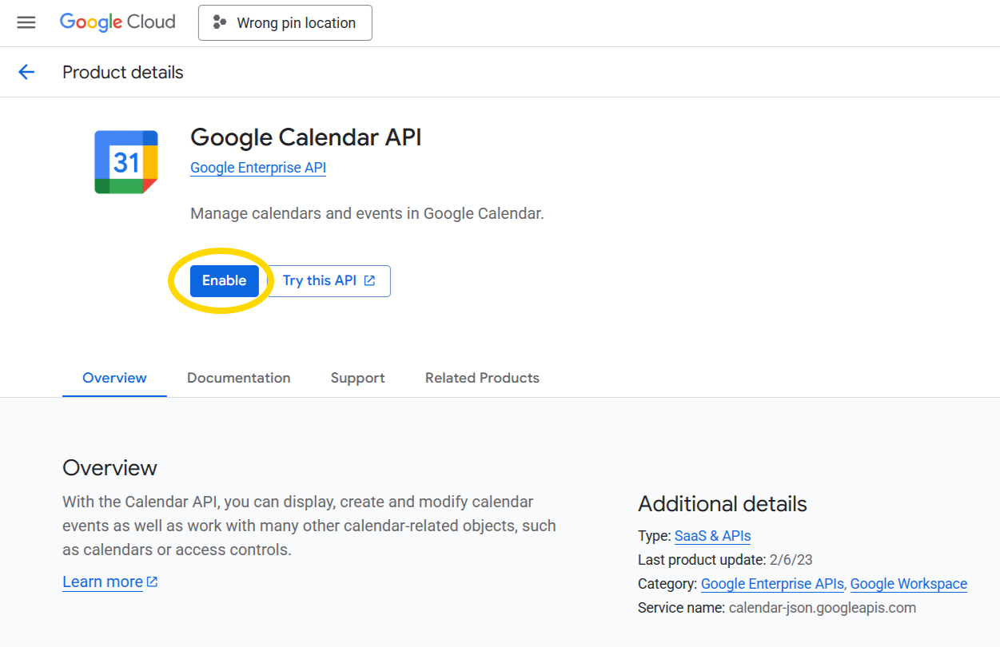Image resolution: width=1000 pixels, height=647 pixels.
Task: Click the back arrow on Product details
Action: coord(26,72)
